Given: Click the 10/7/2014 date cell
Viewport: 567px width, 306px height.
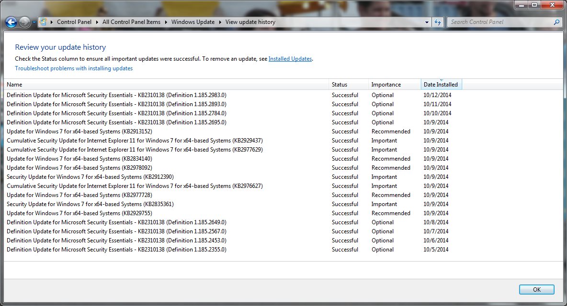Looking at the screenshot, I should (436, 231).
